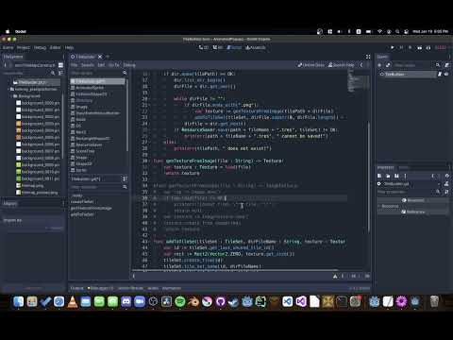Screen dimensions: 453x340
Task: Add a new scene tab
Action: 108,57
